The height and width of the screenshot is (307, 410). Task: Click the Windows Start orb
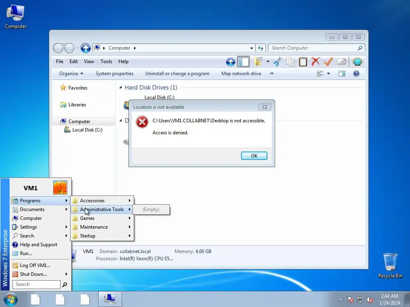point(10,299)
